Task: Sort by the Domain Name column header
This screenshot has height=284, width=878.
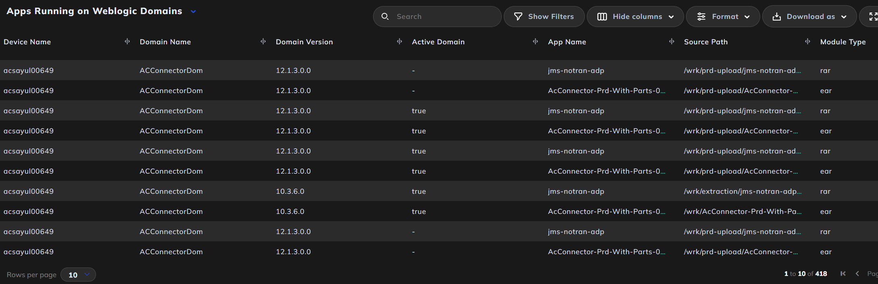Action: tap(165, 42)
